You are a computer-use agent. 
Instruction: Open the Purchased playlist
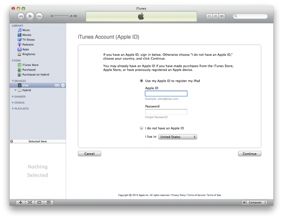[29, 70]
